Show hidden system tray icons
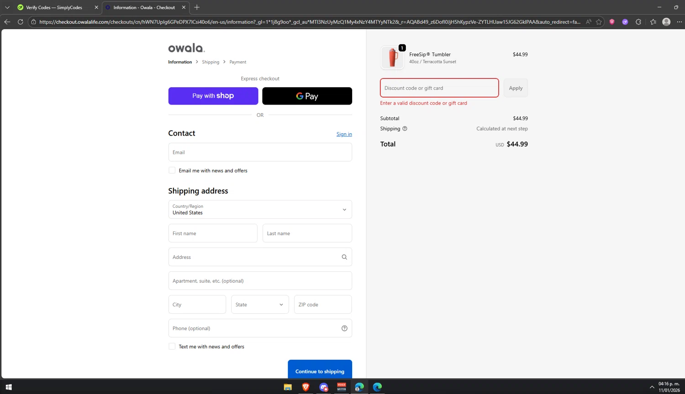Screen dimensions: 685x394 click(652, 387)
